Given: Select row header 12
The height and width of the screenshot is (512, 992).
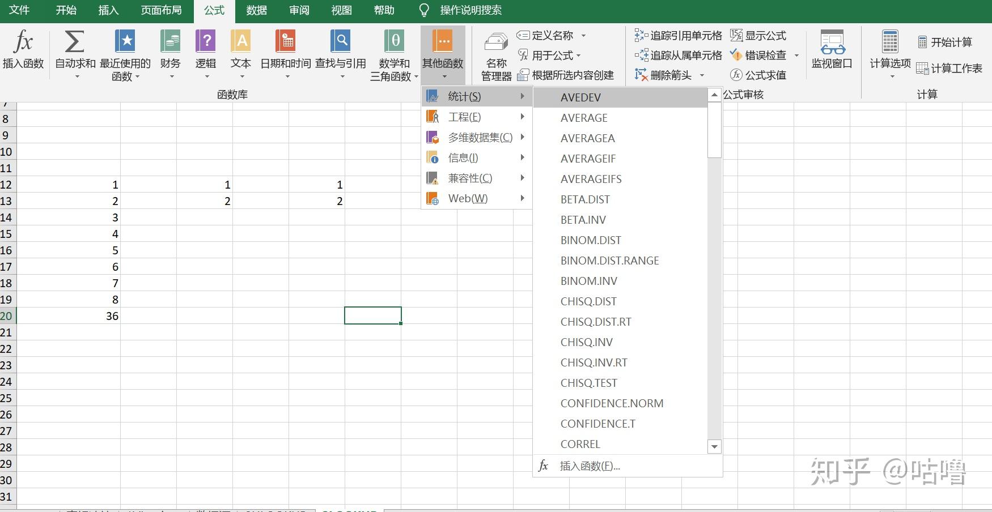Looking at the screenshot, I should [x=8, y=185].
